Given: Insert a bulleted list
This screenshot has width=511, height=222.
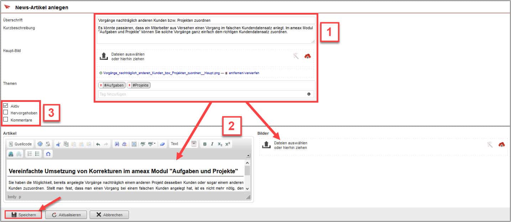Looking at the screenshot, I should 37,154.
